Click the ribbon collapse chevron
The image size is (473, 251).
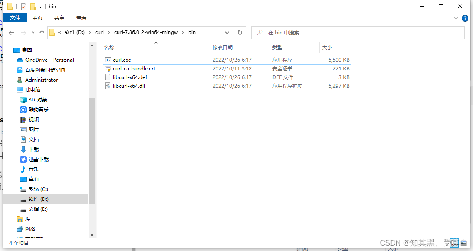(456, 17)
